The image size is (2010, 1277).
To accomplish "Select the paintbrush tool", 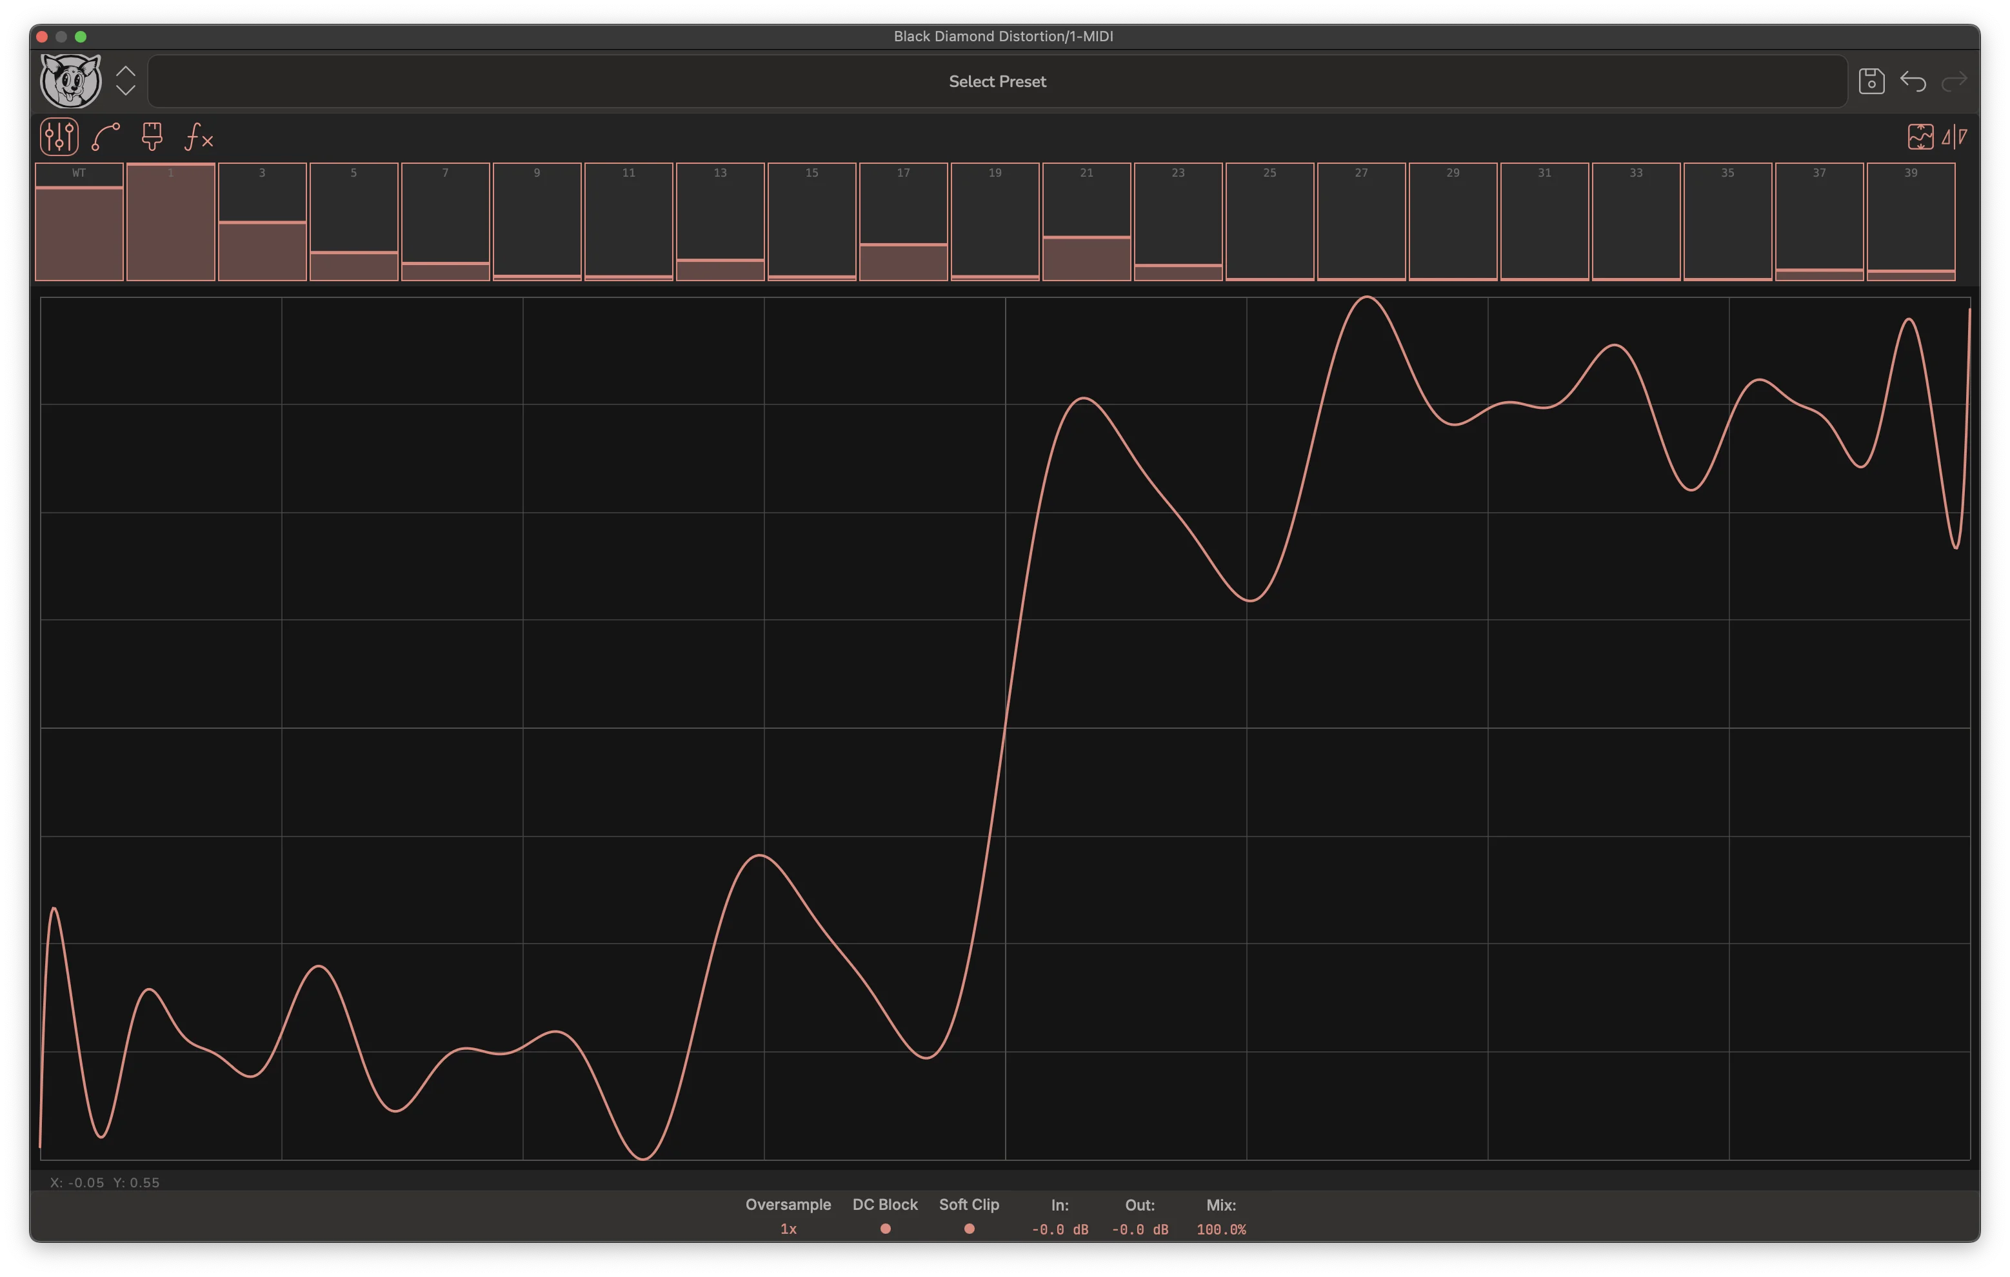I will coord(152,136).
